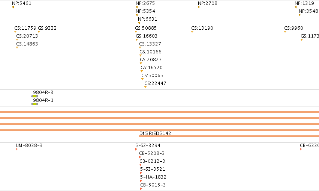The image size is (319, 191).
Task: Click the GS:16520 insertion triangle
Action: tap(142, 71)
